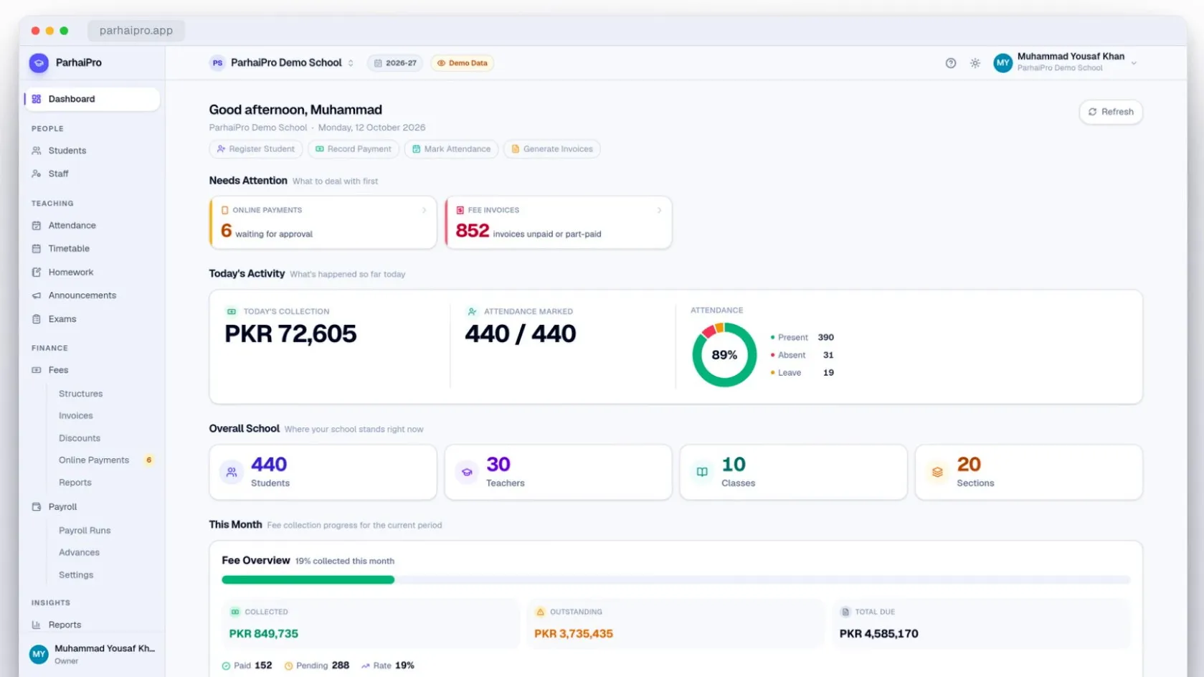
Task: Open the help question mark icon
Action: point(951,63)
